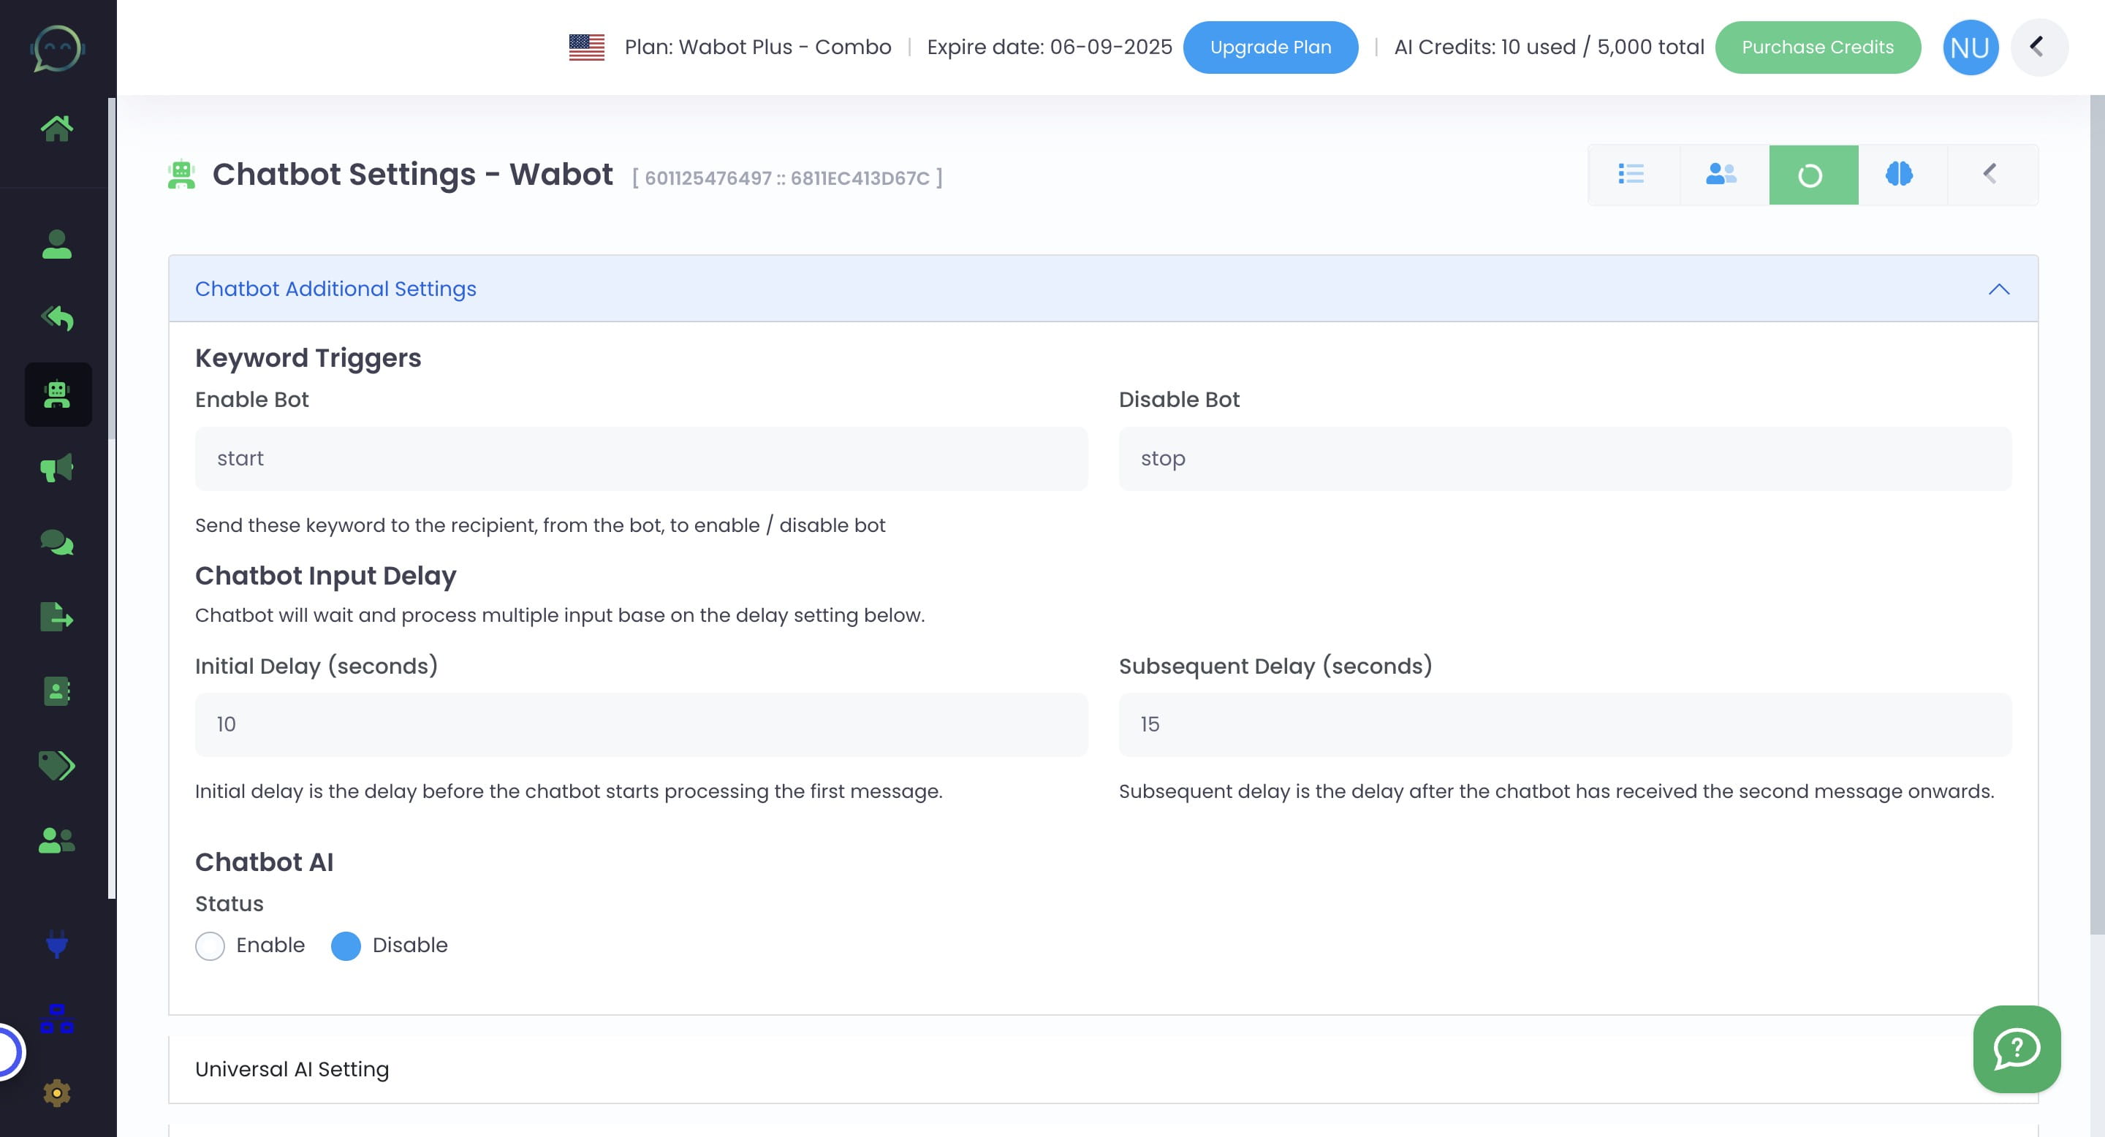Screen dimensions: 2105x1137
Task: Open the sidebar Settings gear
Action: 57,1092
